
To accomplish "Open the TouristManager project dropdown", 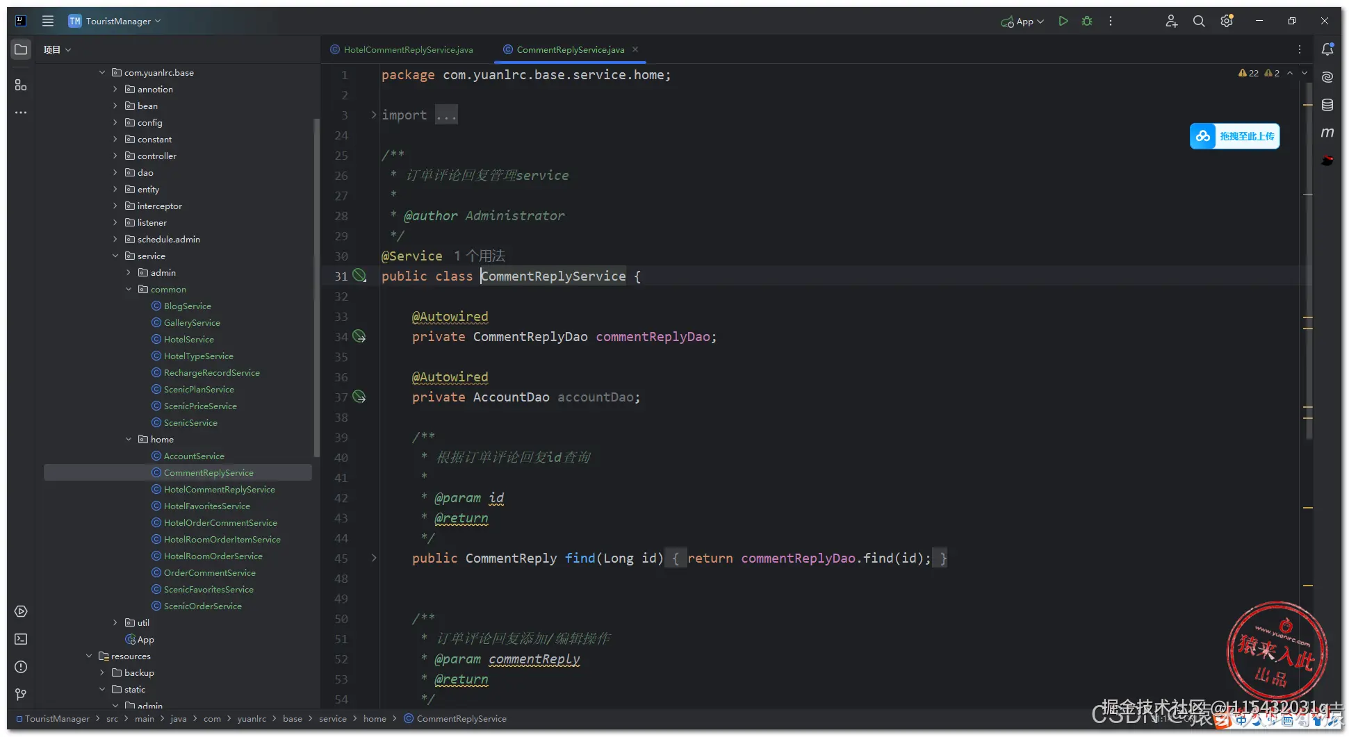I will 115,21.
